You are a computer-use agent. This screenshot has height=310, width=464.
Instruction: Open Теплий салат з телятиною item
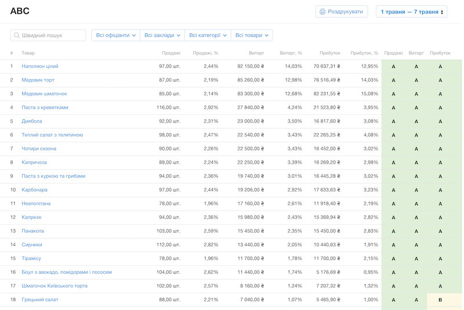pyautogui.click(x=52, y=135)
